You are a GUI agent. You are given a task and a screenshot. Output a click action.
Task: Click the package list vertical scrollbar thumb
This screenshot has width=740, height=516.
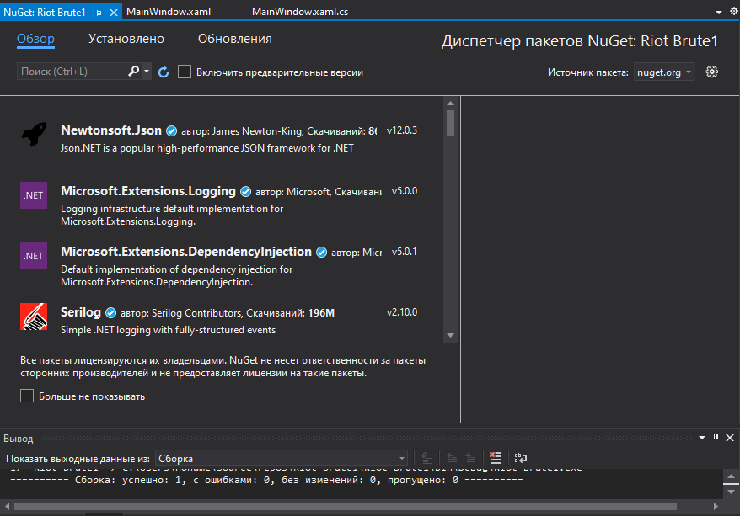pos(450,123)
